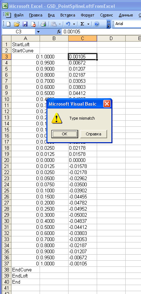Select row 1 header
Viewport: 141px width, 294px height.
[6, 44]
